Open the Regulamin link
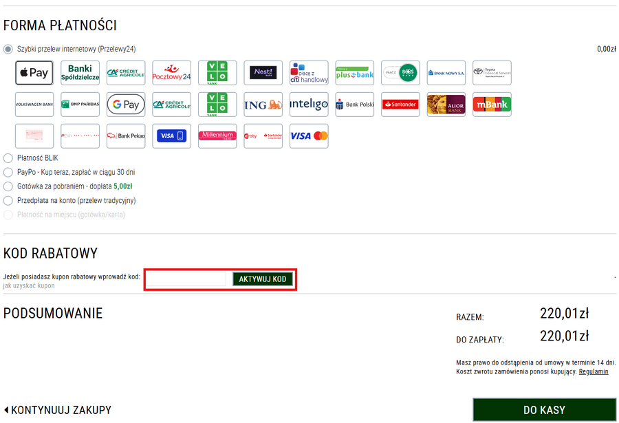This screenshot has width=619, height=423. (594, 371)
